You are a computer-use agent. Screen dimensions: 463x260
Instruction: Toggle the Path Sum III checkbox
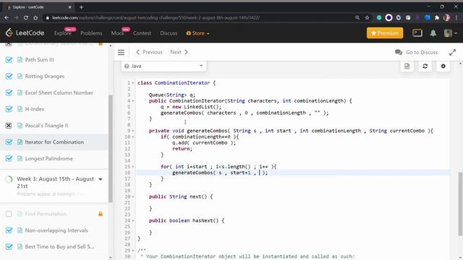point(9,60)
